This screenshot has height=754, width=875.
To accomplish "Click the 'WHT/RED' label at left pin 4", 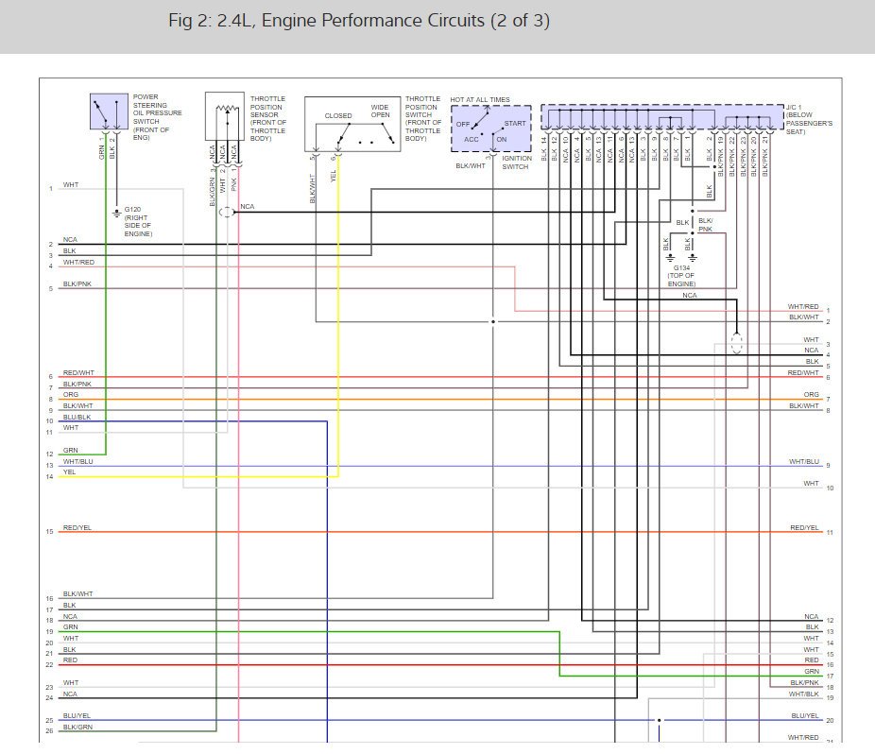I will [78, 263].
